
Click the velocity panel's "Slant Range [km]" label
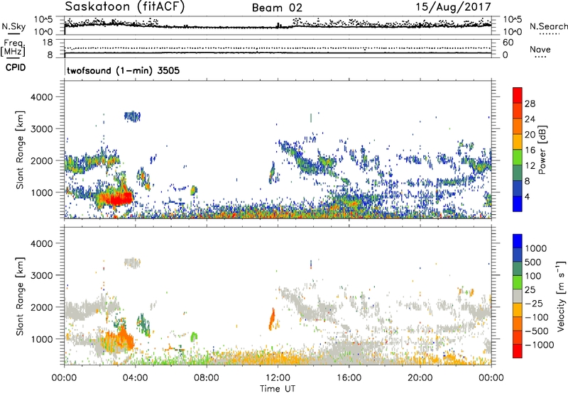point(20,296)
